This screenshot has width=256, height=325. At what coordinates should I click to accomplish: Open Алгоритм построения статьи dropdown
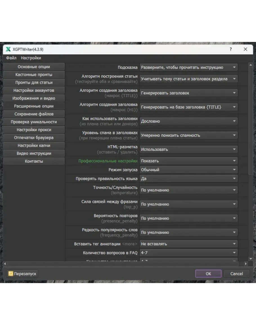click(189, 79)
